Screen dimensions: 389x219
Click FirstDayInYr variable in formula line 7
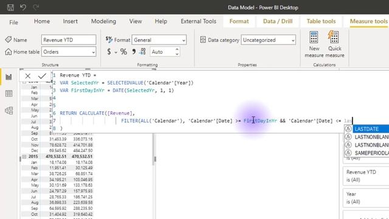click(260, 120)
